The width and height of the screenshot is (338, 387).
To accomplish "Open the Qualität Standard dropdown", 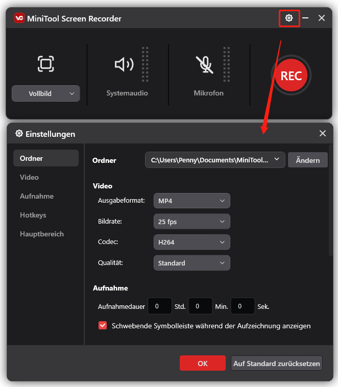I will [x=192, y=263].
